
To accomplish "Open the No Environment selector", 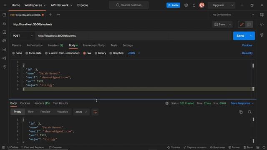I will coord(233,15).
